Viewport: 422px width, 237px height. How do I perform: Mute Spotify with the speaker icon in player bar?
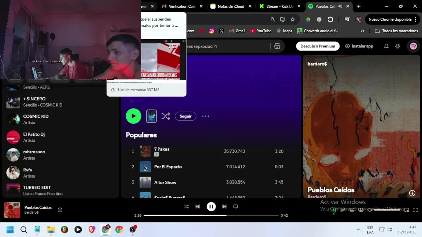tap(370, 210)
